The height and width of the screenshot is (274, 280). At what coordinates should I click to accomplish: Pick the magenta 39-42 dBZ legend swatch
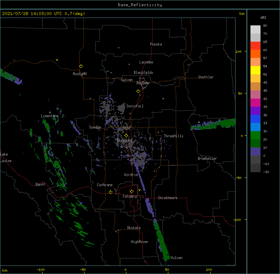tap(255, 103)
